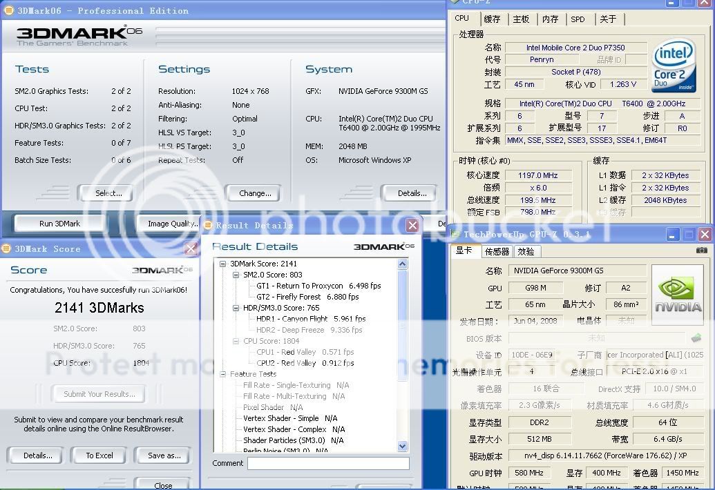Collapse the SM2.0 Score tree node
Image resolution: width=715 pixels, height=490 pixels.
click(x=236, y=275)
